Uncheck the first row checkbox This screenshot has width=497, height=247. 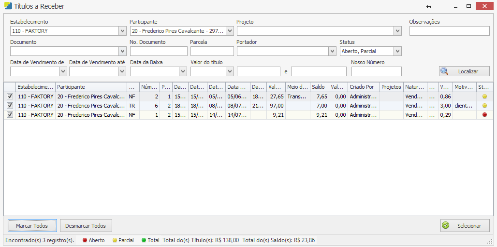pyautogui.click(x=10, y=96)
